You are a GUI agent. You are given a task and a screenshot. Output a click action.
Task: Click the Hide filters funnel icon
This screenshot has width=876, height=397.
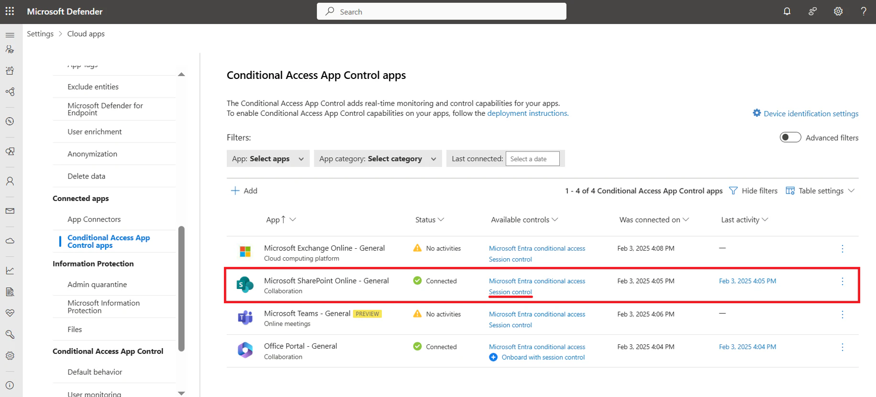tap(733, 191)
